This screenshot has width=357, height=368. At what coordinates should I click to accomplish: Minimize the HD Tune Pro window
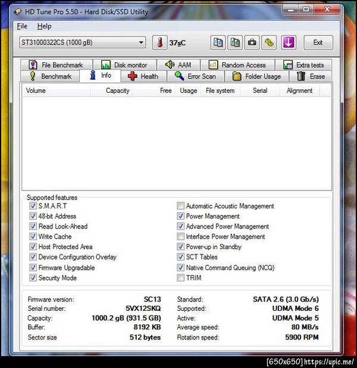point(290,10)
